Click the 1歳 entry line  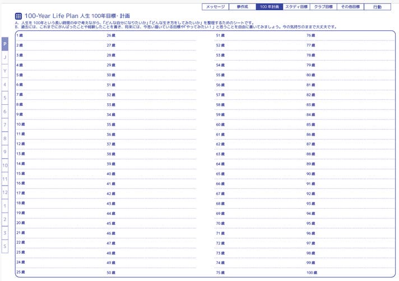59,36
